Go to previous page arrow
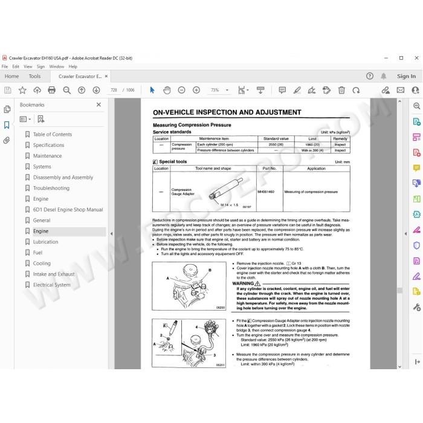The height and width of the screenshot is (423, 423). [x=82, y=90]
